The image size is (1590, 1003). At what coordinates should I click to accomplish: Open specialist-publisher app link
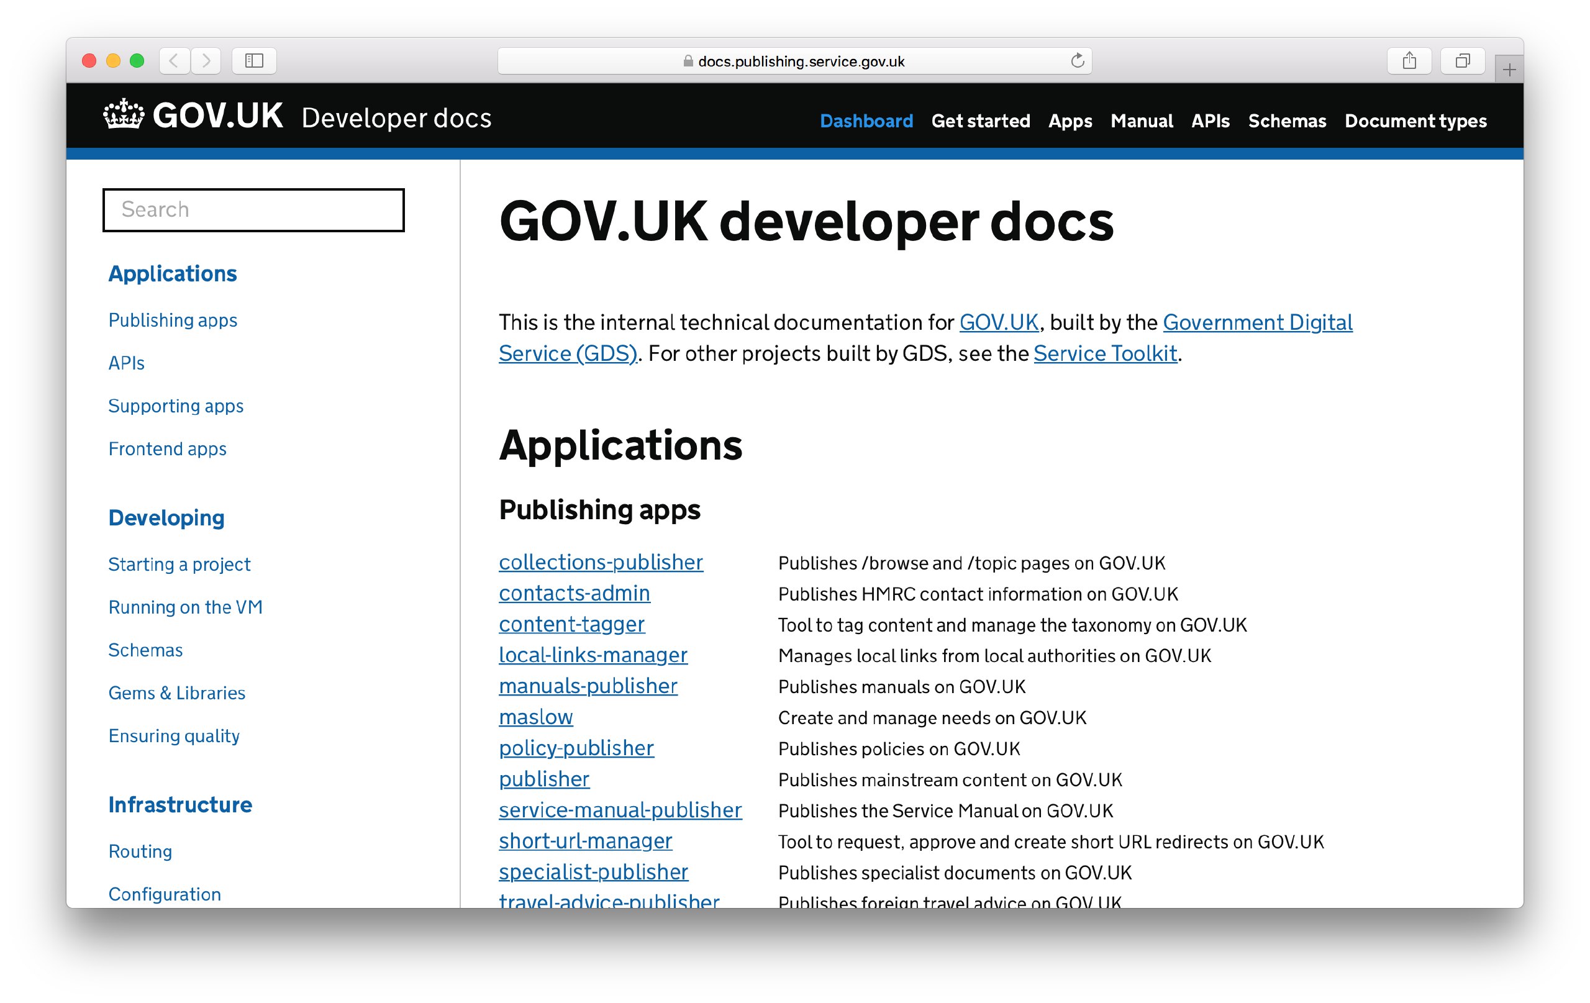point(593,873)
